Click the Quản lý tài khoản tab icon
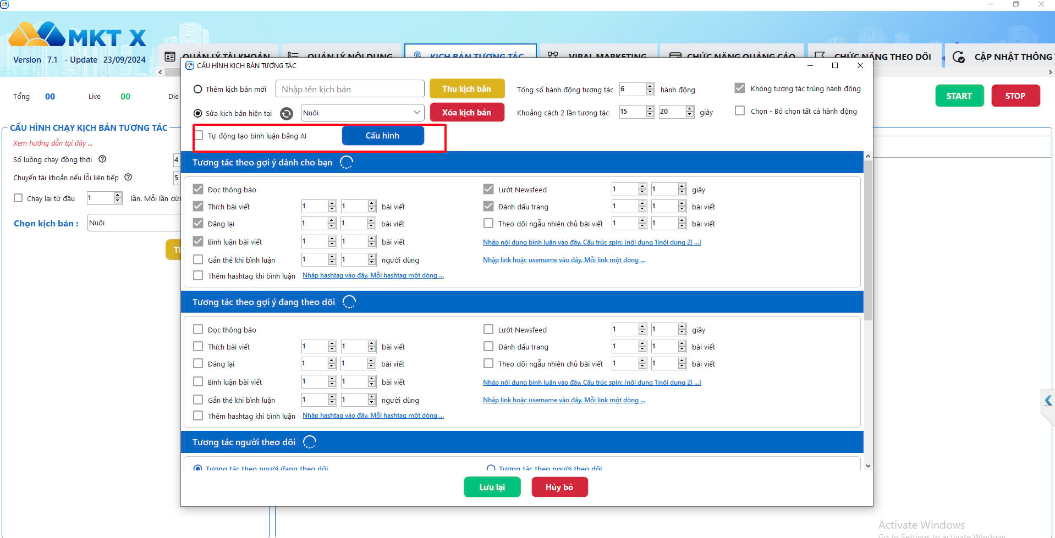Image resolution: width=1055 pixels, height=538 pixels. pyautogui.click(x=170, y=57)
